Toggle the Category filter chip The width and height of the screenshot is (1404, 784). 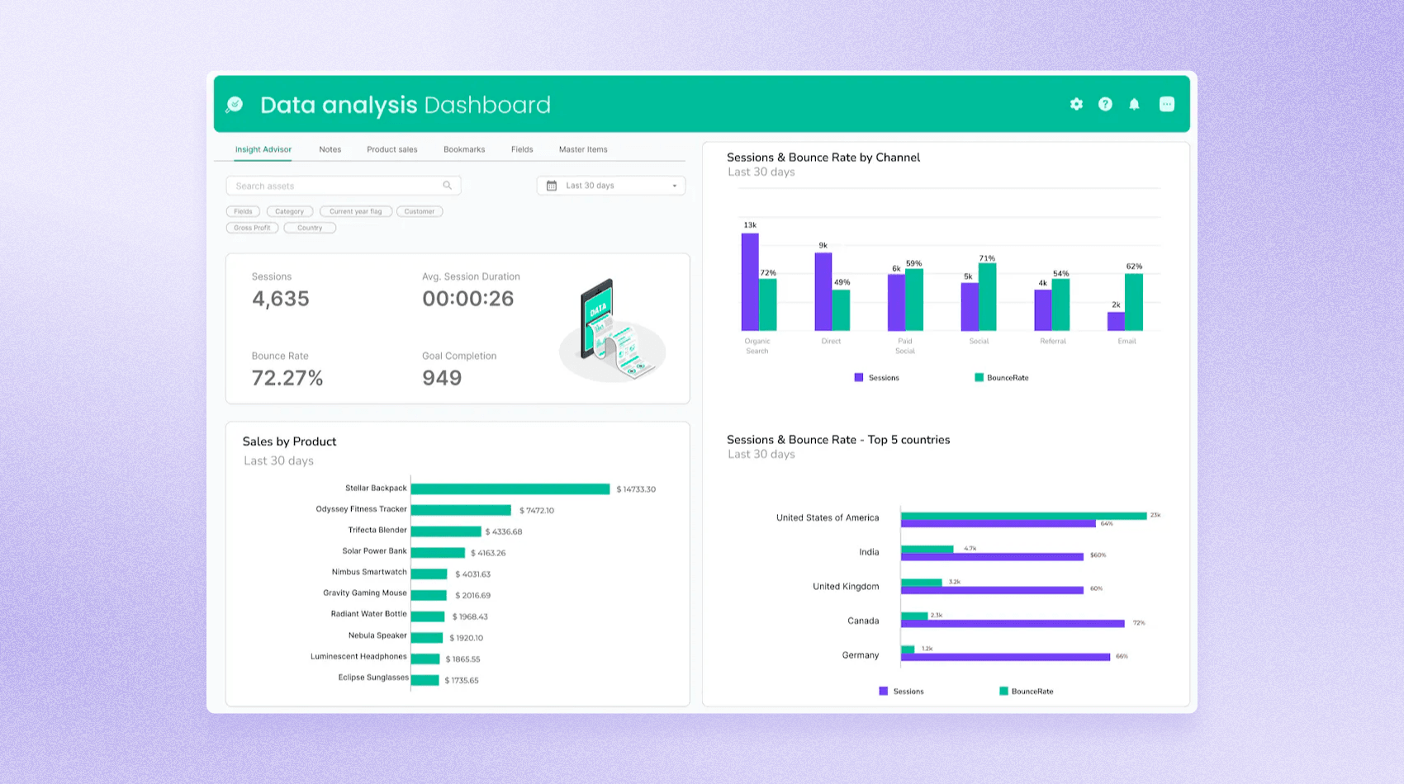289,211
